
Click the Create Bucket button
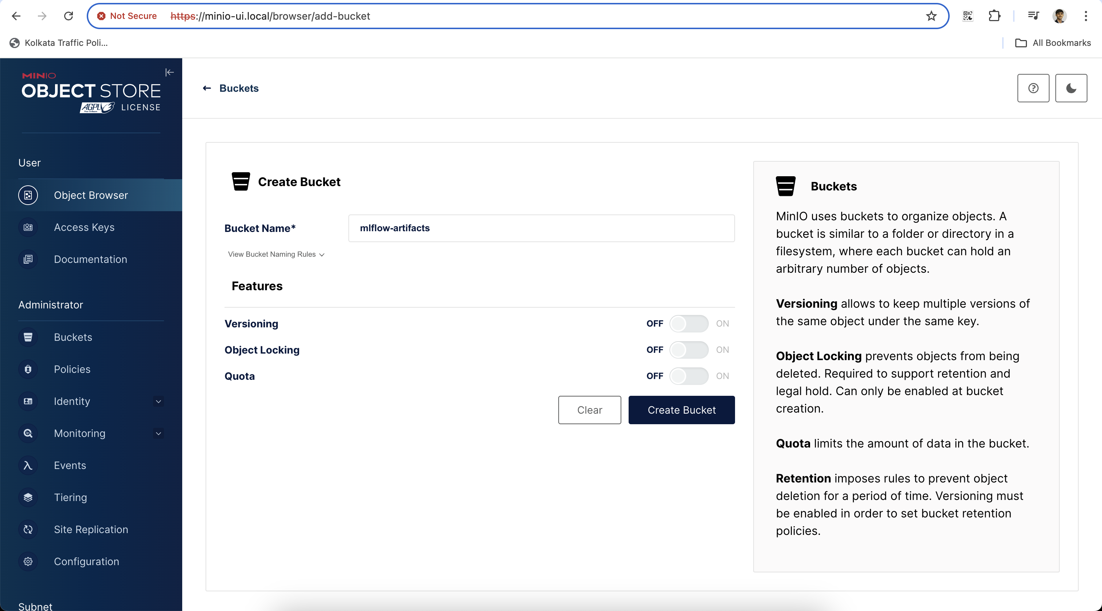click(681, 409)
